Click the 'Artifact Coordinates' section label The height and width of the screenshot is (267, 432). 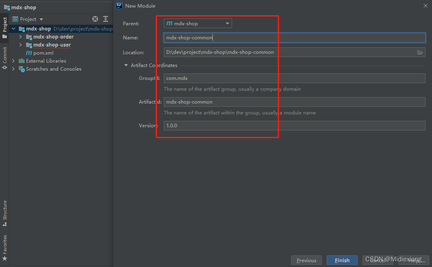(154, 65)
